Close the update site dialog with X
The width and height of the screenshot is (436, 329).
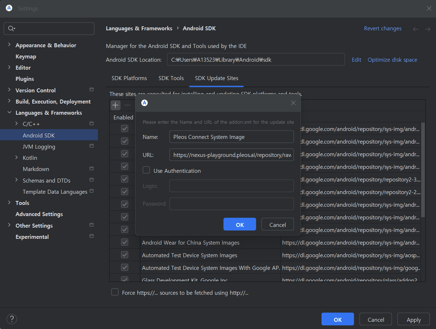(293, 103)
